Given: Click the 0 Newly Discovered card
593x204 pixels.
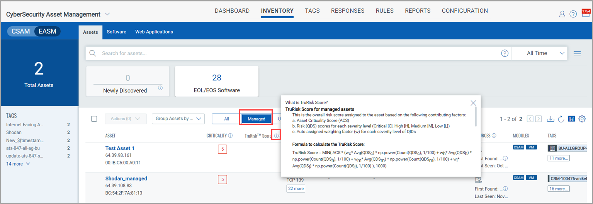Looking at the screenshot, I should tap(128, 81).
